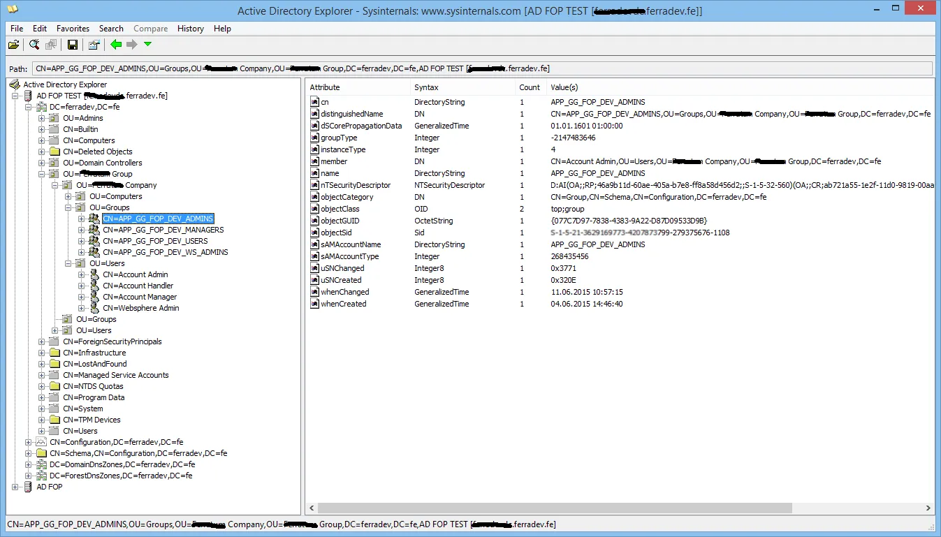941x537 pixels.
Task: Click the group icon of CN=APP_GG_FOP_DEV_USERS
Action: [x=94, y=241]
